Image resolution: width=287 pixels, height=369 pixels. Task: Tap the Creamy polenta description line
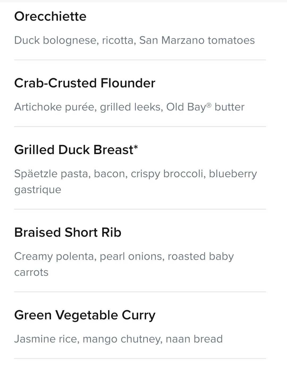[124, 256]
